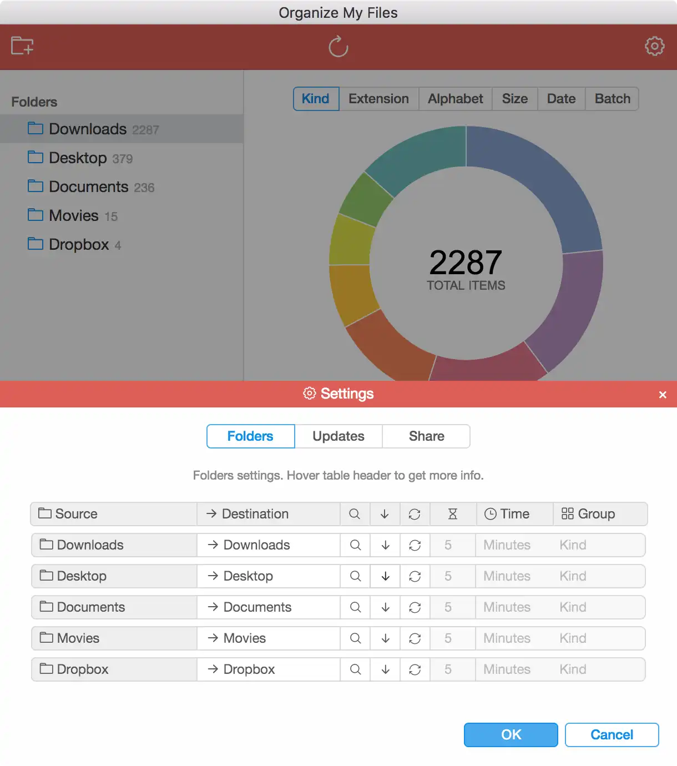Click the teal donut chart segment
The image size is (677, 766).
point(422,156)
